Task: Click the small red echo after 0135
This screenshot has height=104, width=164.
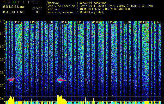Action: coord(86,80)
